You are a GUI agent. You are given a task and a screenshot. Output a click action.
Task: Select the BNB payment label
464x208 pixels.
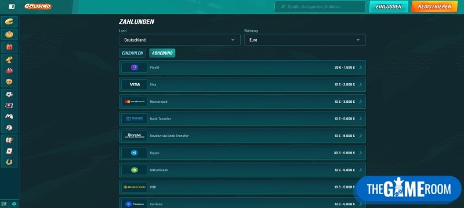pyautogui.click(x=153, y=187)
